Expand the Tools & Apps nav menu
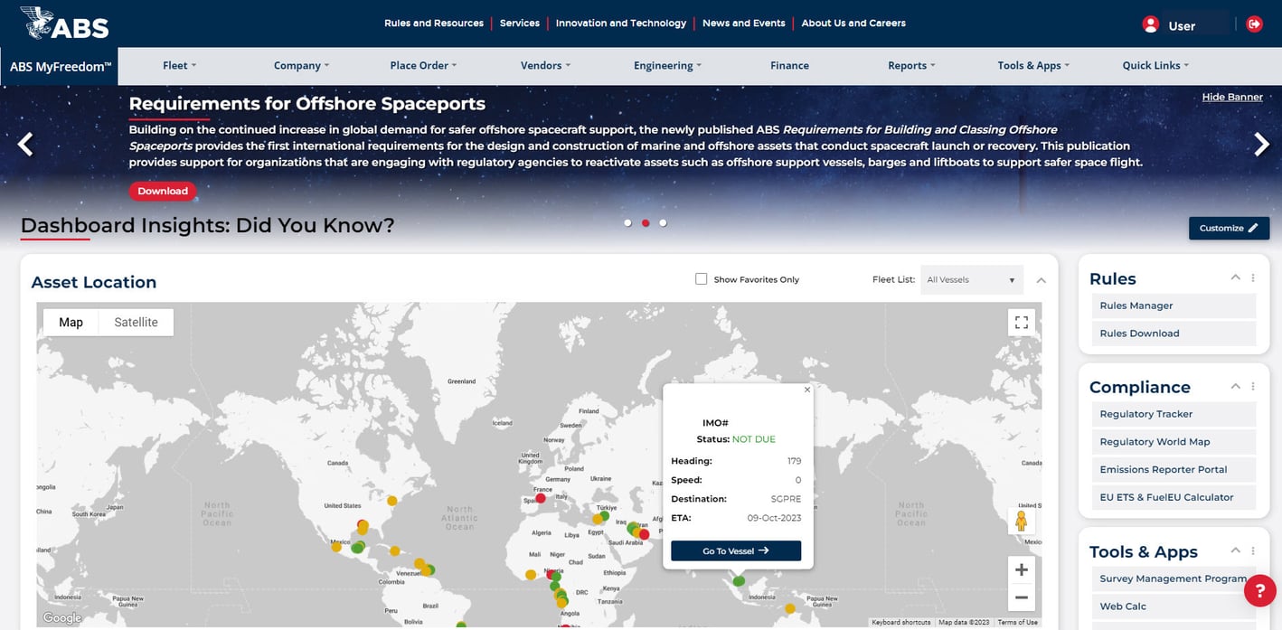Image resolution: width=1282 pixels, height=630 pixels. pos(1033,65)
